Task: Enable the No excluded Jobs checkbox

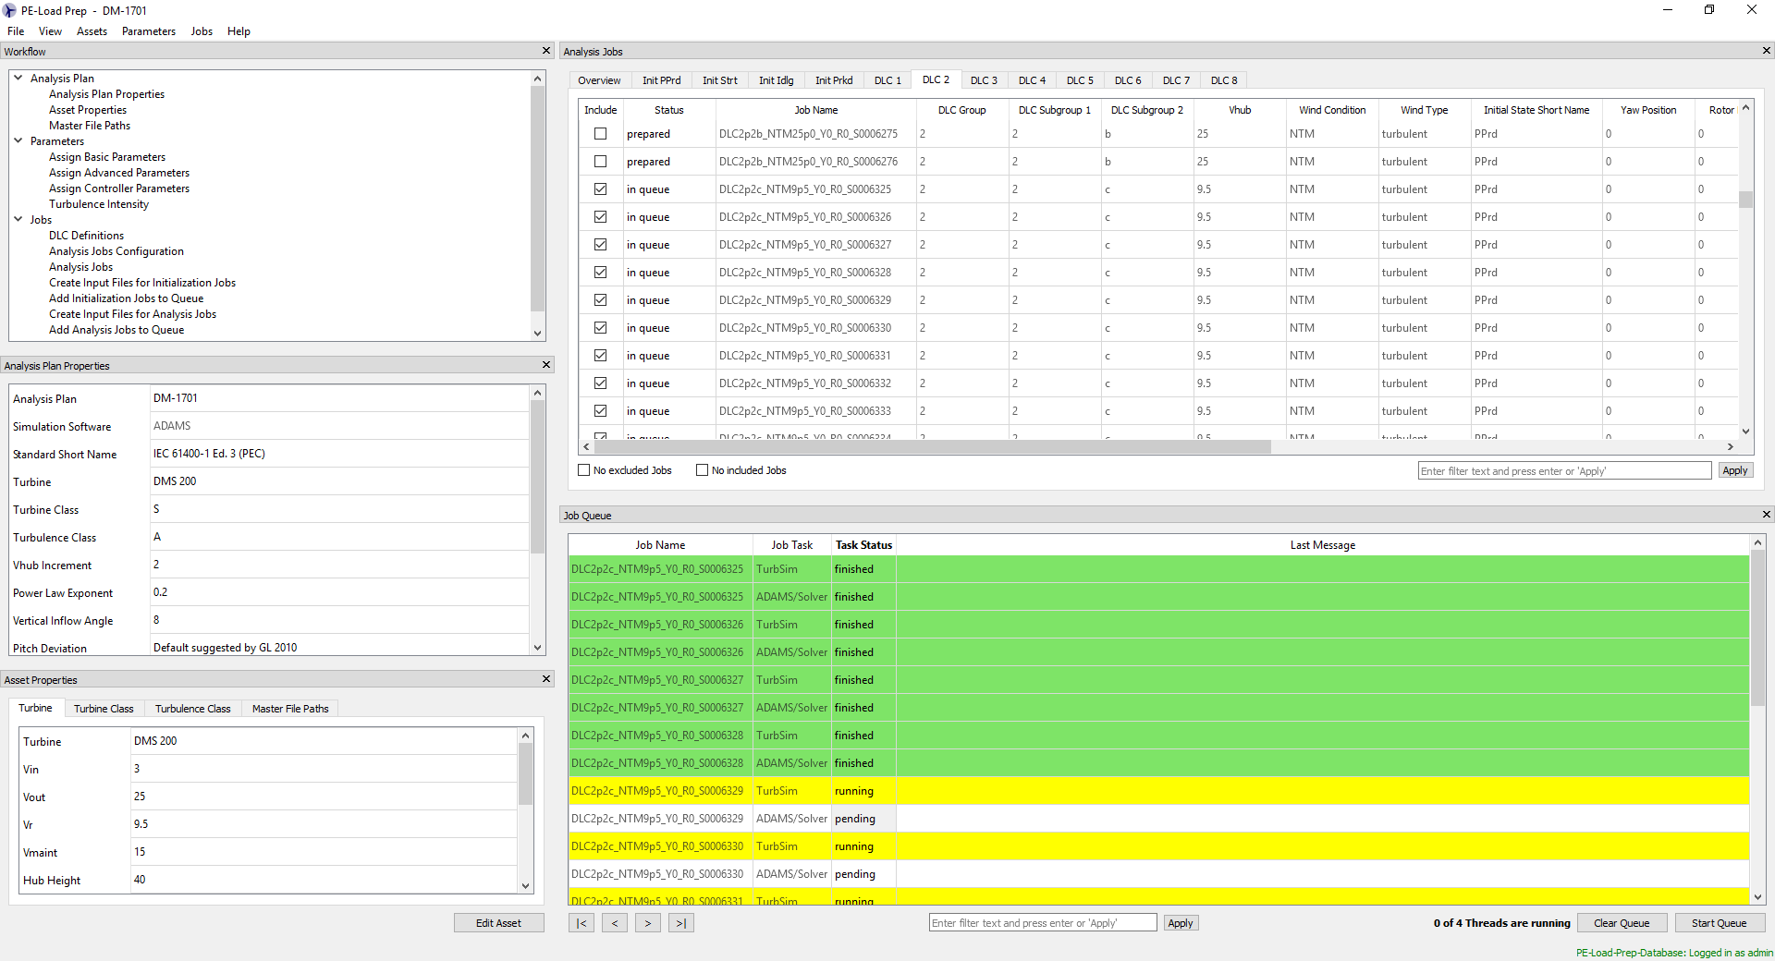Action: [584, 470]
